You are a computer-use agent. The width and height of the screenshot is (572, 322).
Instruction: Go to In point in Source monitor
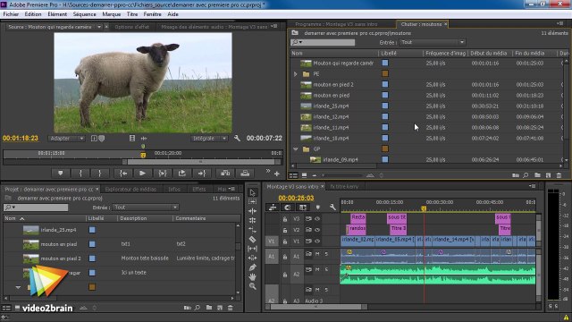pos(123,174)
